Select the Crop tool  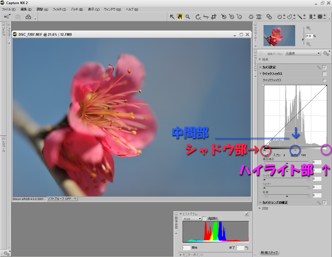pos(214,17)
